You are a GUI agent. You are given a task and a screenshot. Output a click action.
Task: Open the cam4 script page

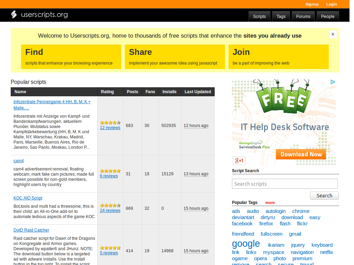click(19, 160)
